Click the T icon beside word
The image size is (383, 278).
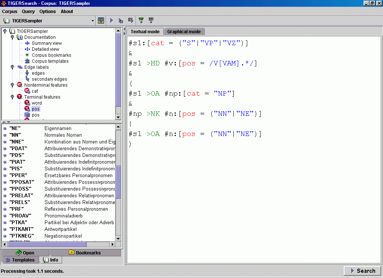point(27,103)
